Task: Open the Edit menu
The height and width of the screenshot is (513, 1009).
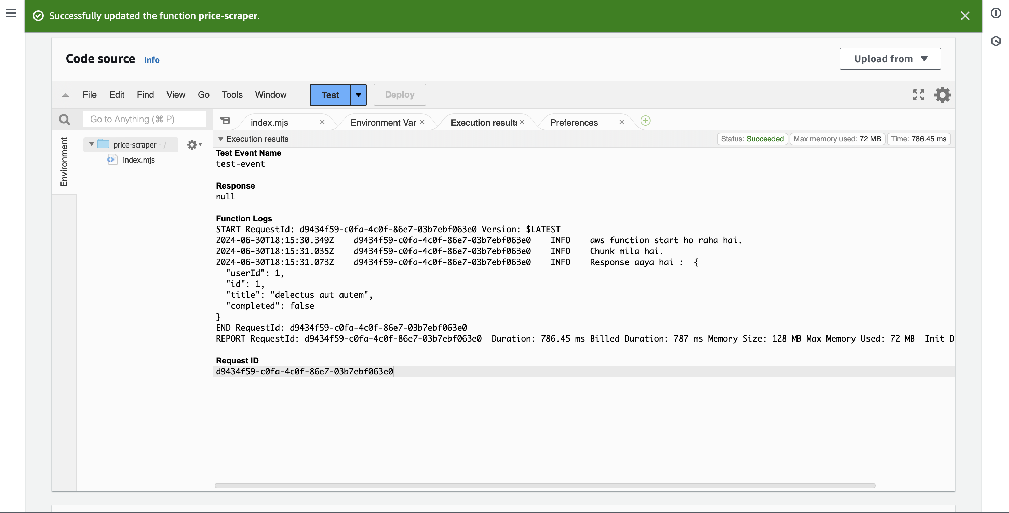Action: coord(117,95)
